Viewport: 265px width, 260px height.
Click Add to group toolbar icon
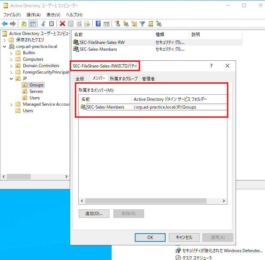click(x=159, y=24)
